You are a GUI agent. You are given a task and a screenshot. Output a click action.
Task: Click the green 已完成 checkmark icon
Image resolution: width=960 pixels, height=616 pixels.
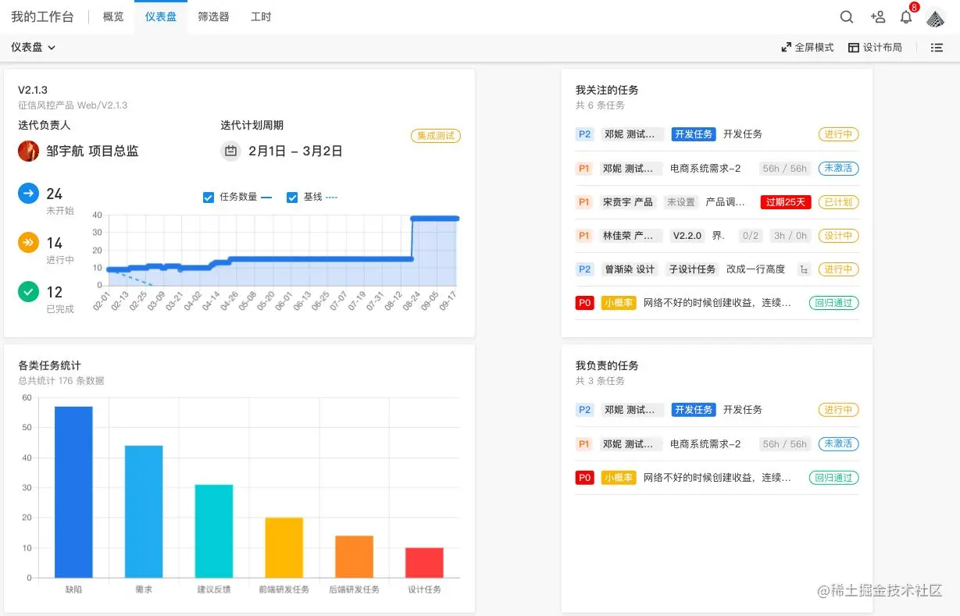click(x=28, y=292)
